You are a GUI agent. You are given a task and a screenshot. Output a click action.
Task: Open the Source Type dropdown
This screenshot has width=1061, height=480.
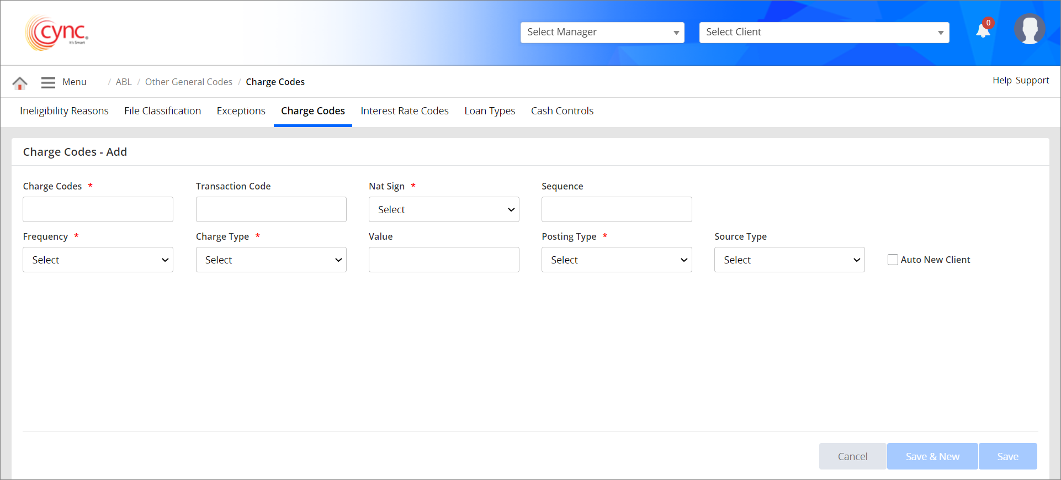click(x=789, y=260)
